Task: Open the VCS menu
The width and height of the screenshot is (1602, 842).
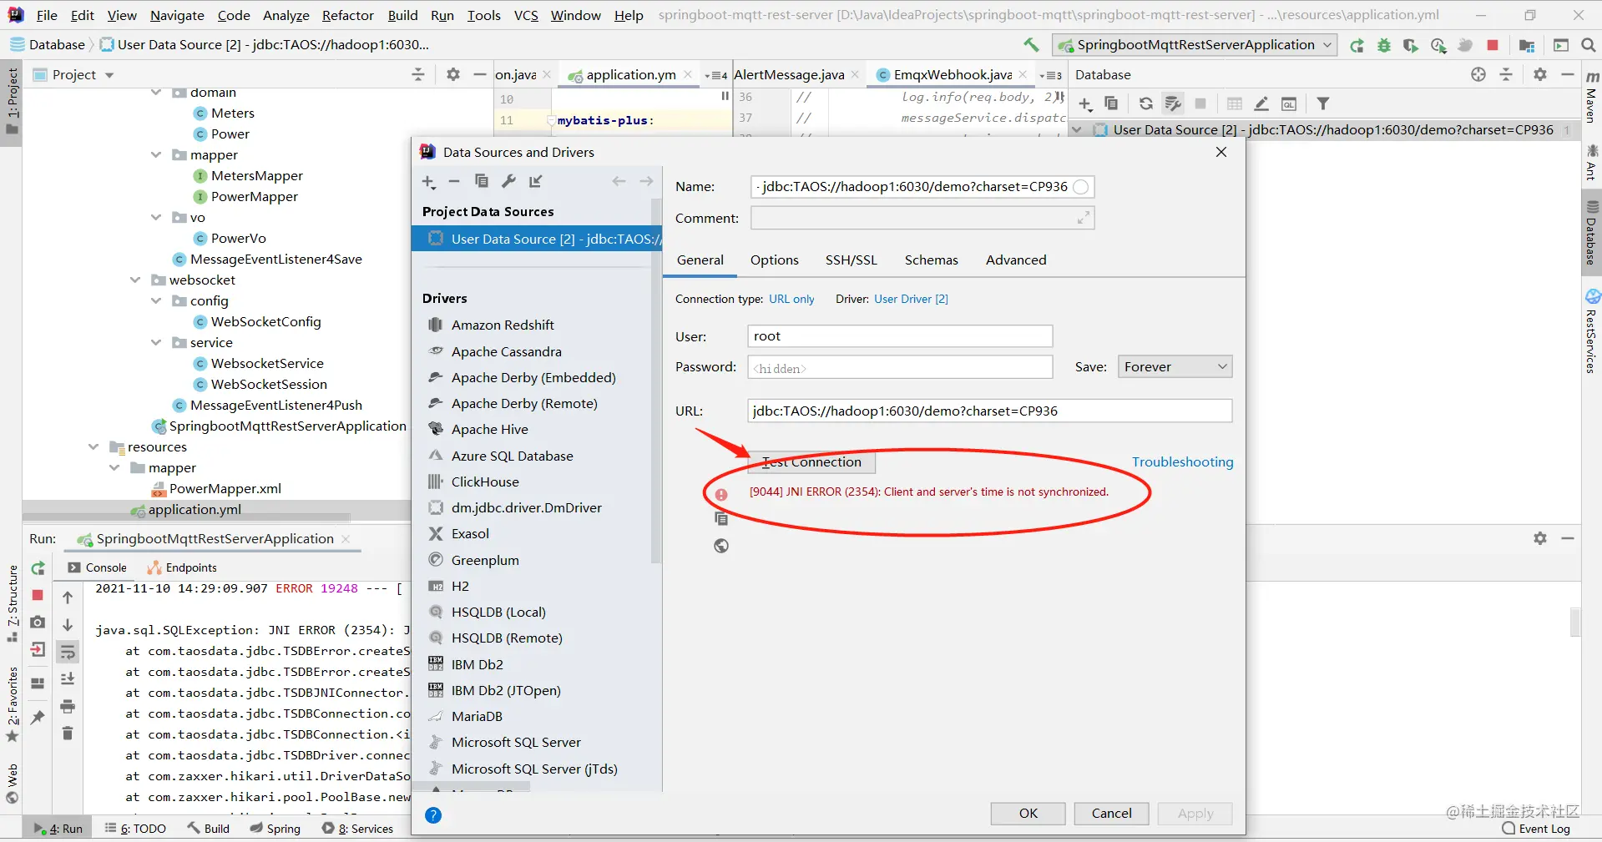Action: tap(526, 15)
